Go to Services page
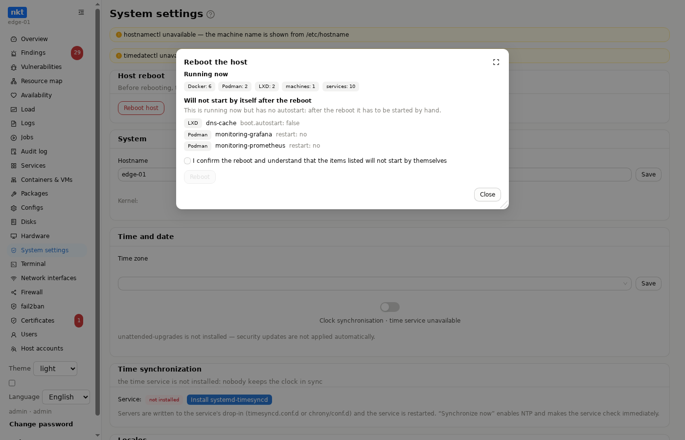685x440 pixels. [x=47, y=166]
